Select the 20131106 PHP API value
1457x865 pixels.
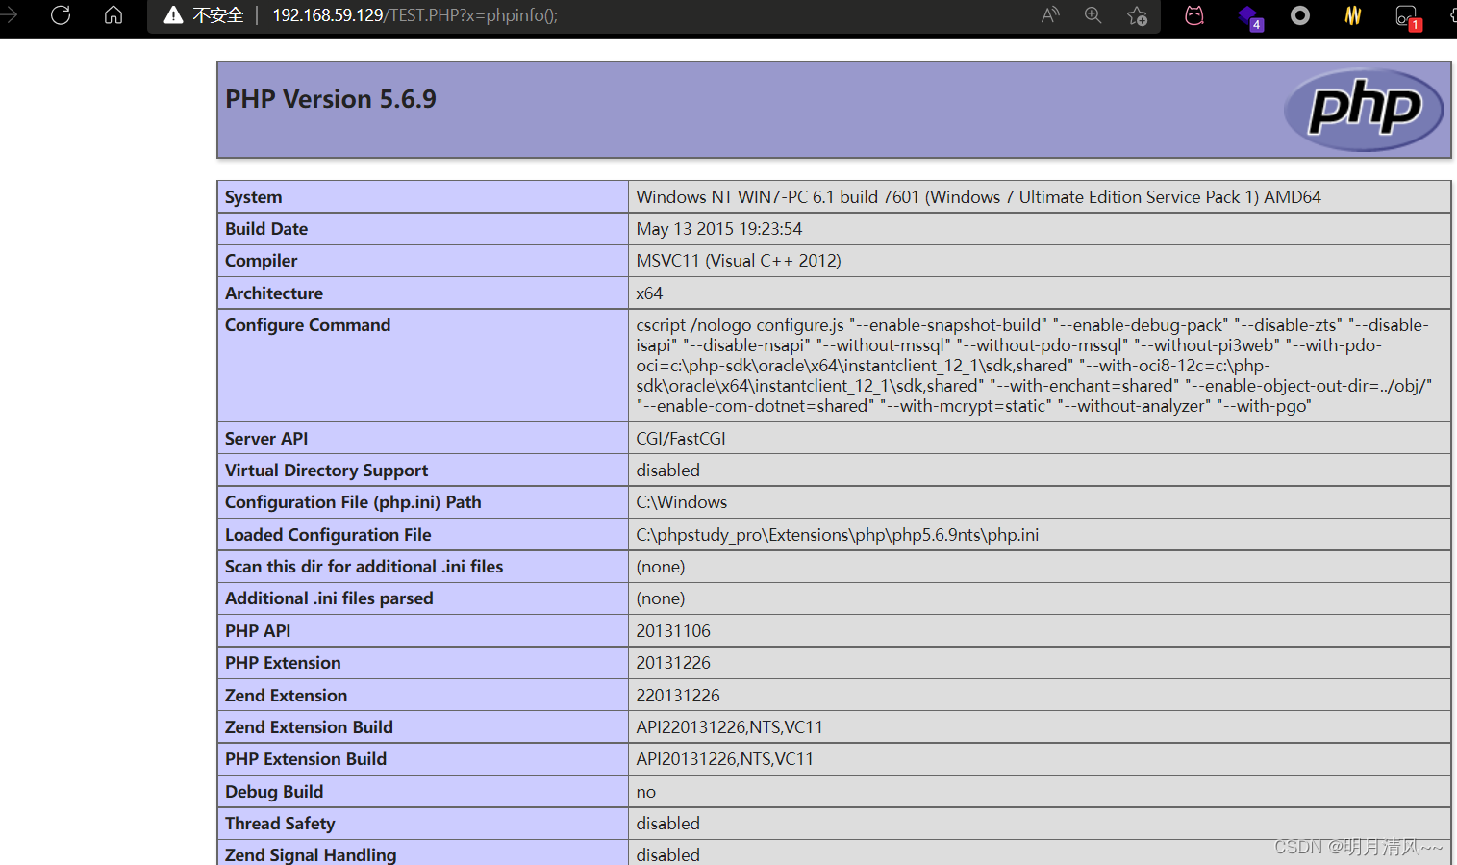[x=673, y=631]
